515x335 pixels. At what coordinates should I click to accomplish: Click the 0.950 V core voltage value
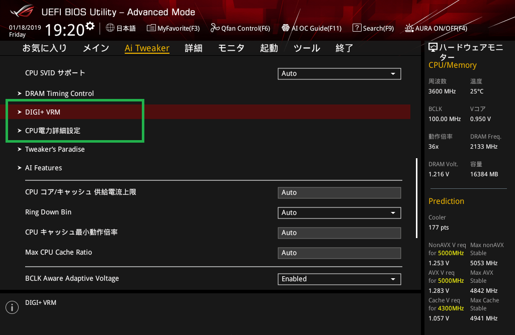coord(480,119)
